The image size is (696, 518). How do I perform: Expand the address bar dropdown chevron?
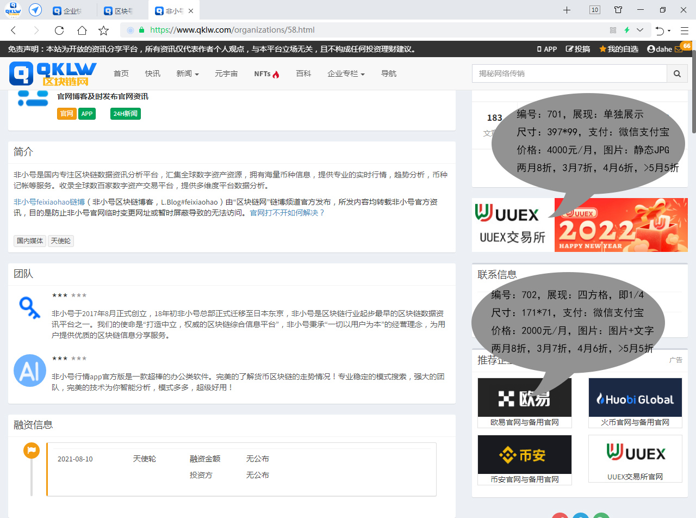(x=640, y=30)
